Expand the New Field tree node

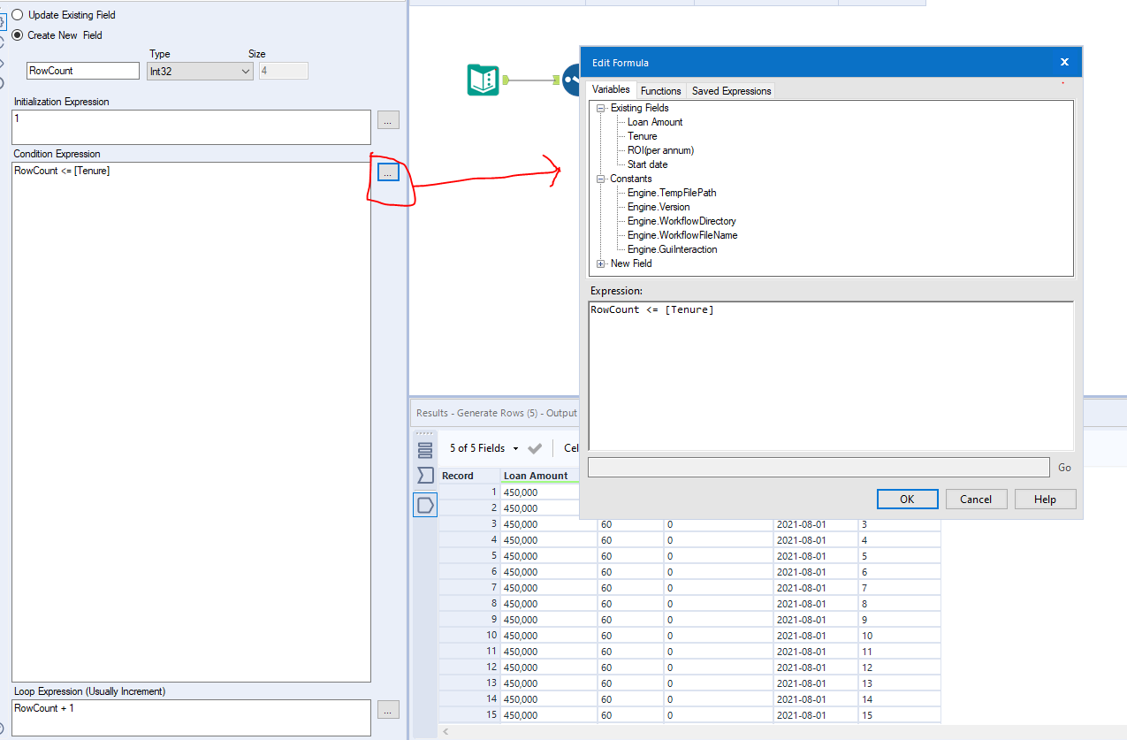click(600, 263)
